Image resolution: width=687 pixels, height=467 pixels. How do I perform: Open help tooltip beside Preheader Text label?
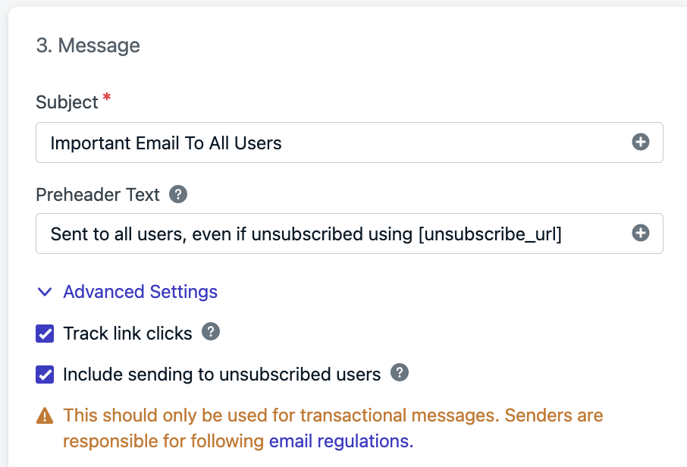coord(178,194)
